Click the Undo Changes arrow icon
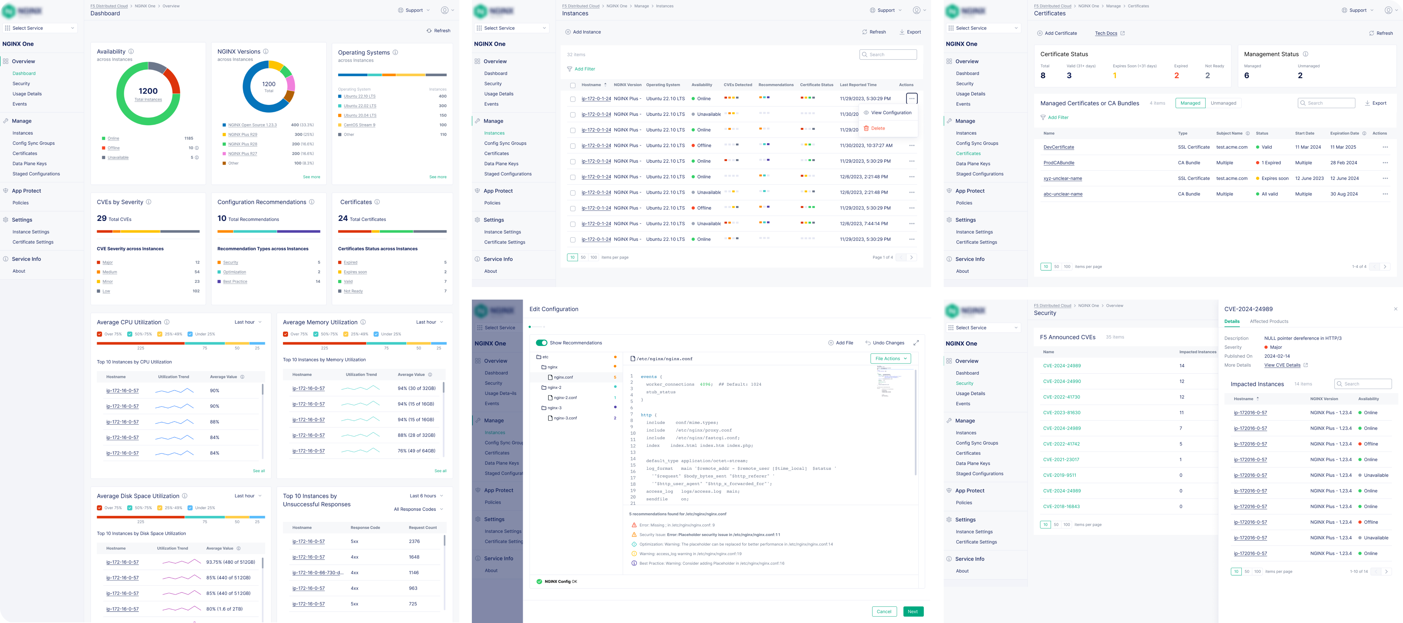 [868, 343]
